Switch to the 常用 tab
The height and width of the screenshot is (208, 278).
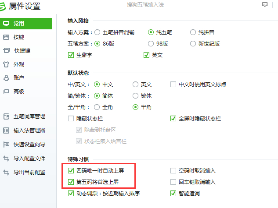coord(26,24)
